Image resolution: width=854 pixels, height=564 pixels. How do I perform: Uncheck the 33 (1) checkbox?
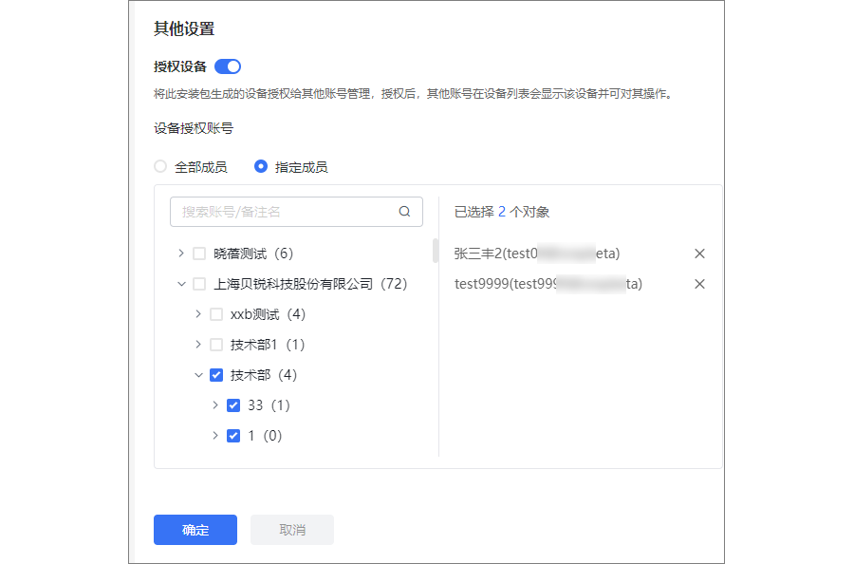[233, 405]
